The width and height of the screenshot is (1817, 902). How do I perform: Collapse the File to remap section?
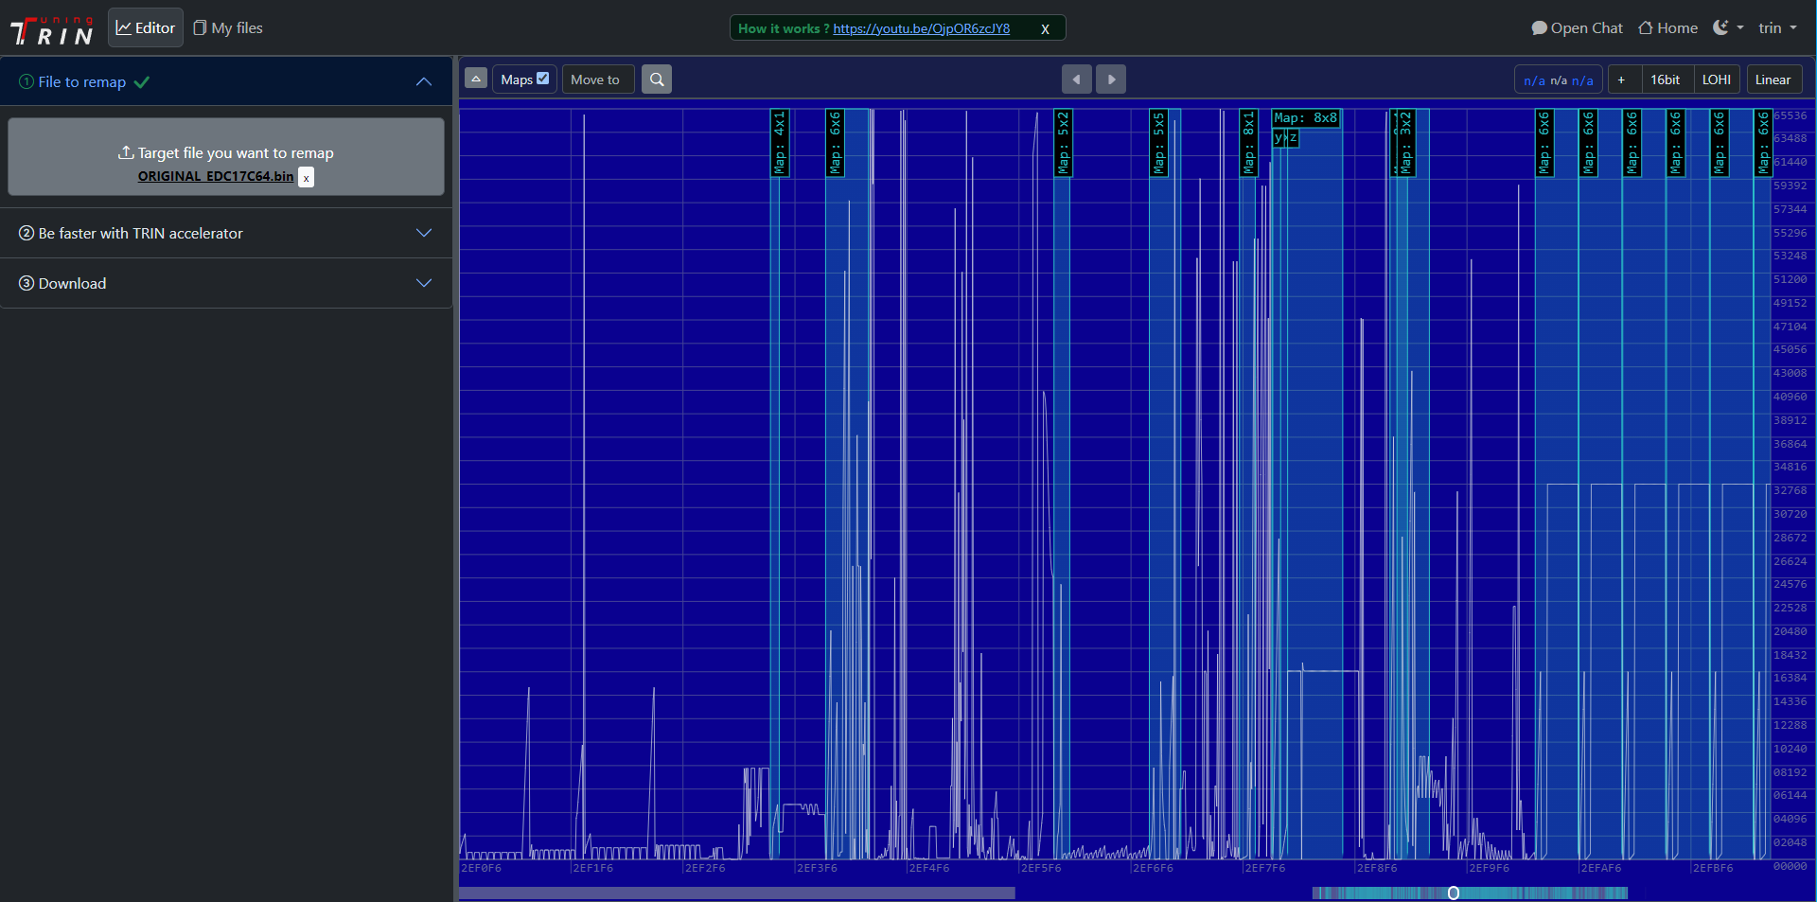423,82
